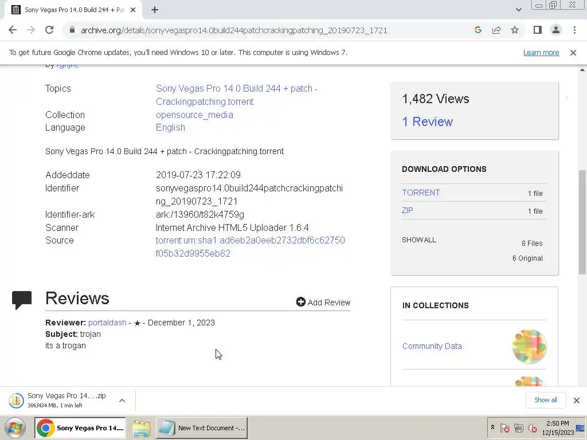
Task: Select the Sony Vegas Pro browser tab
Action: pos(73,10)
